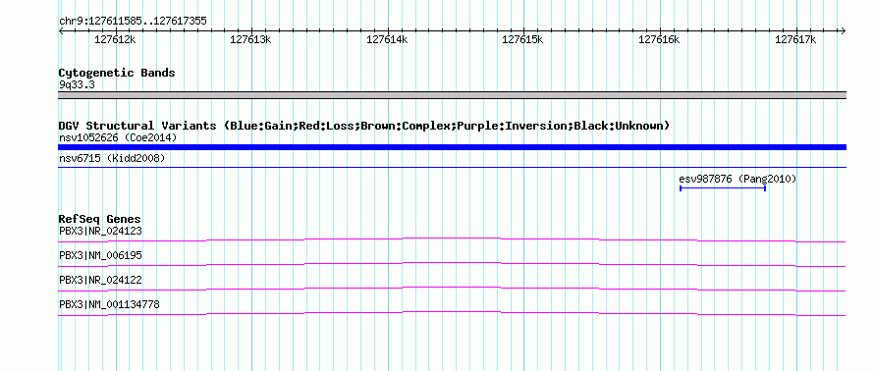Image resolution: width=874 pixels, height=371 pixels.
Task: Click the 127615k ruler tick label
Action: [523, 39]
